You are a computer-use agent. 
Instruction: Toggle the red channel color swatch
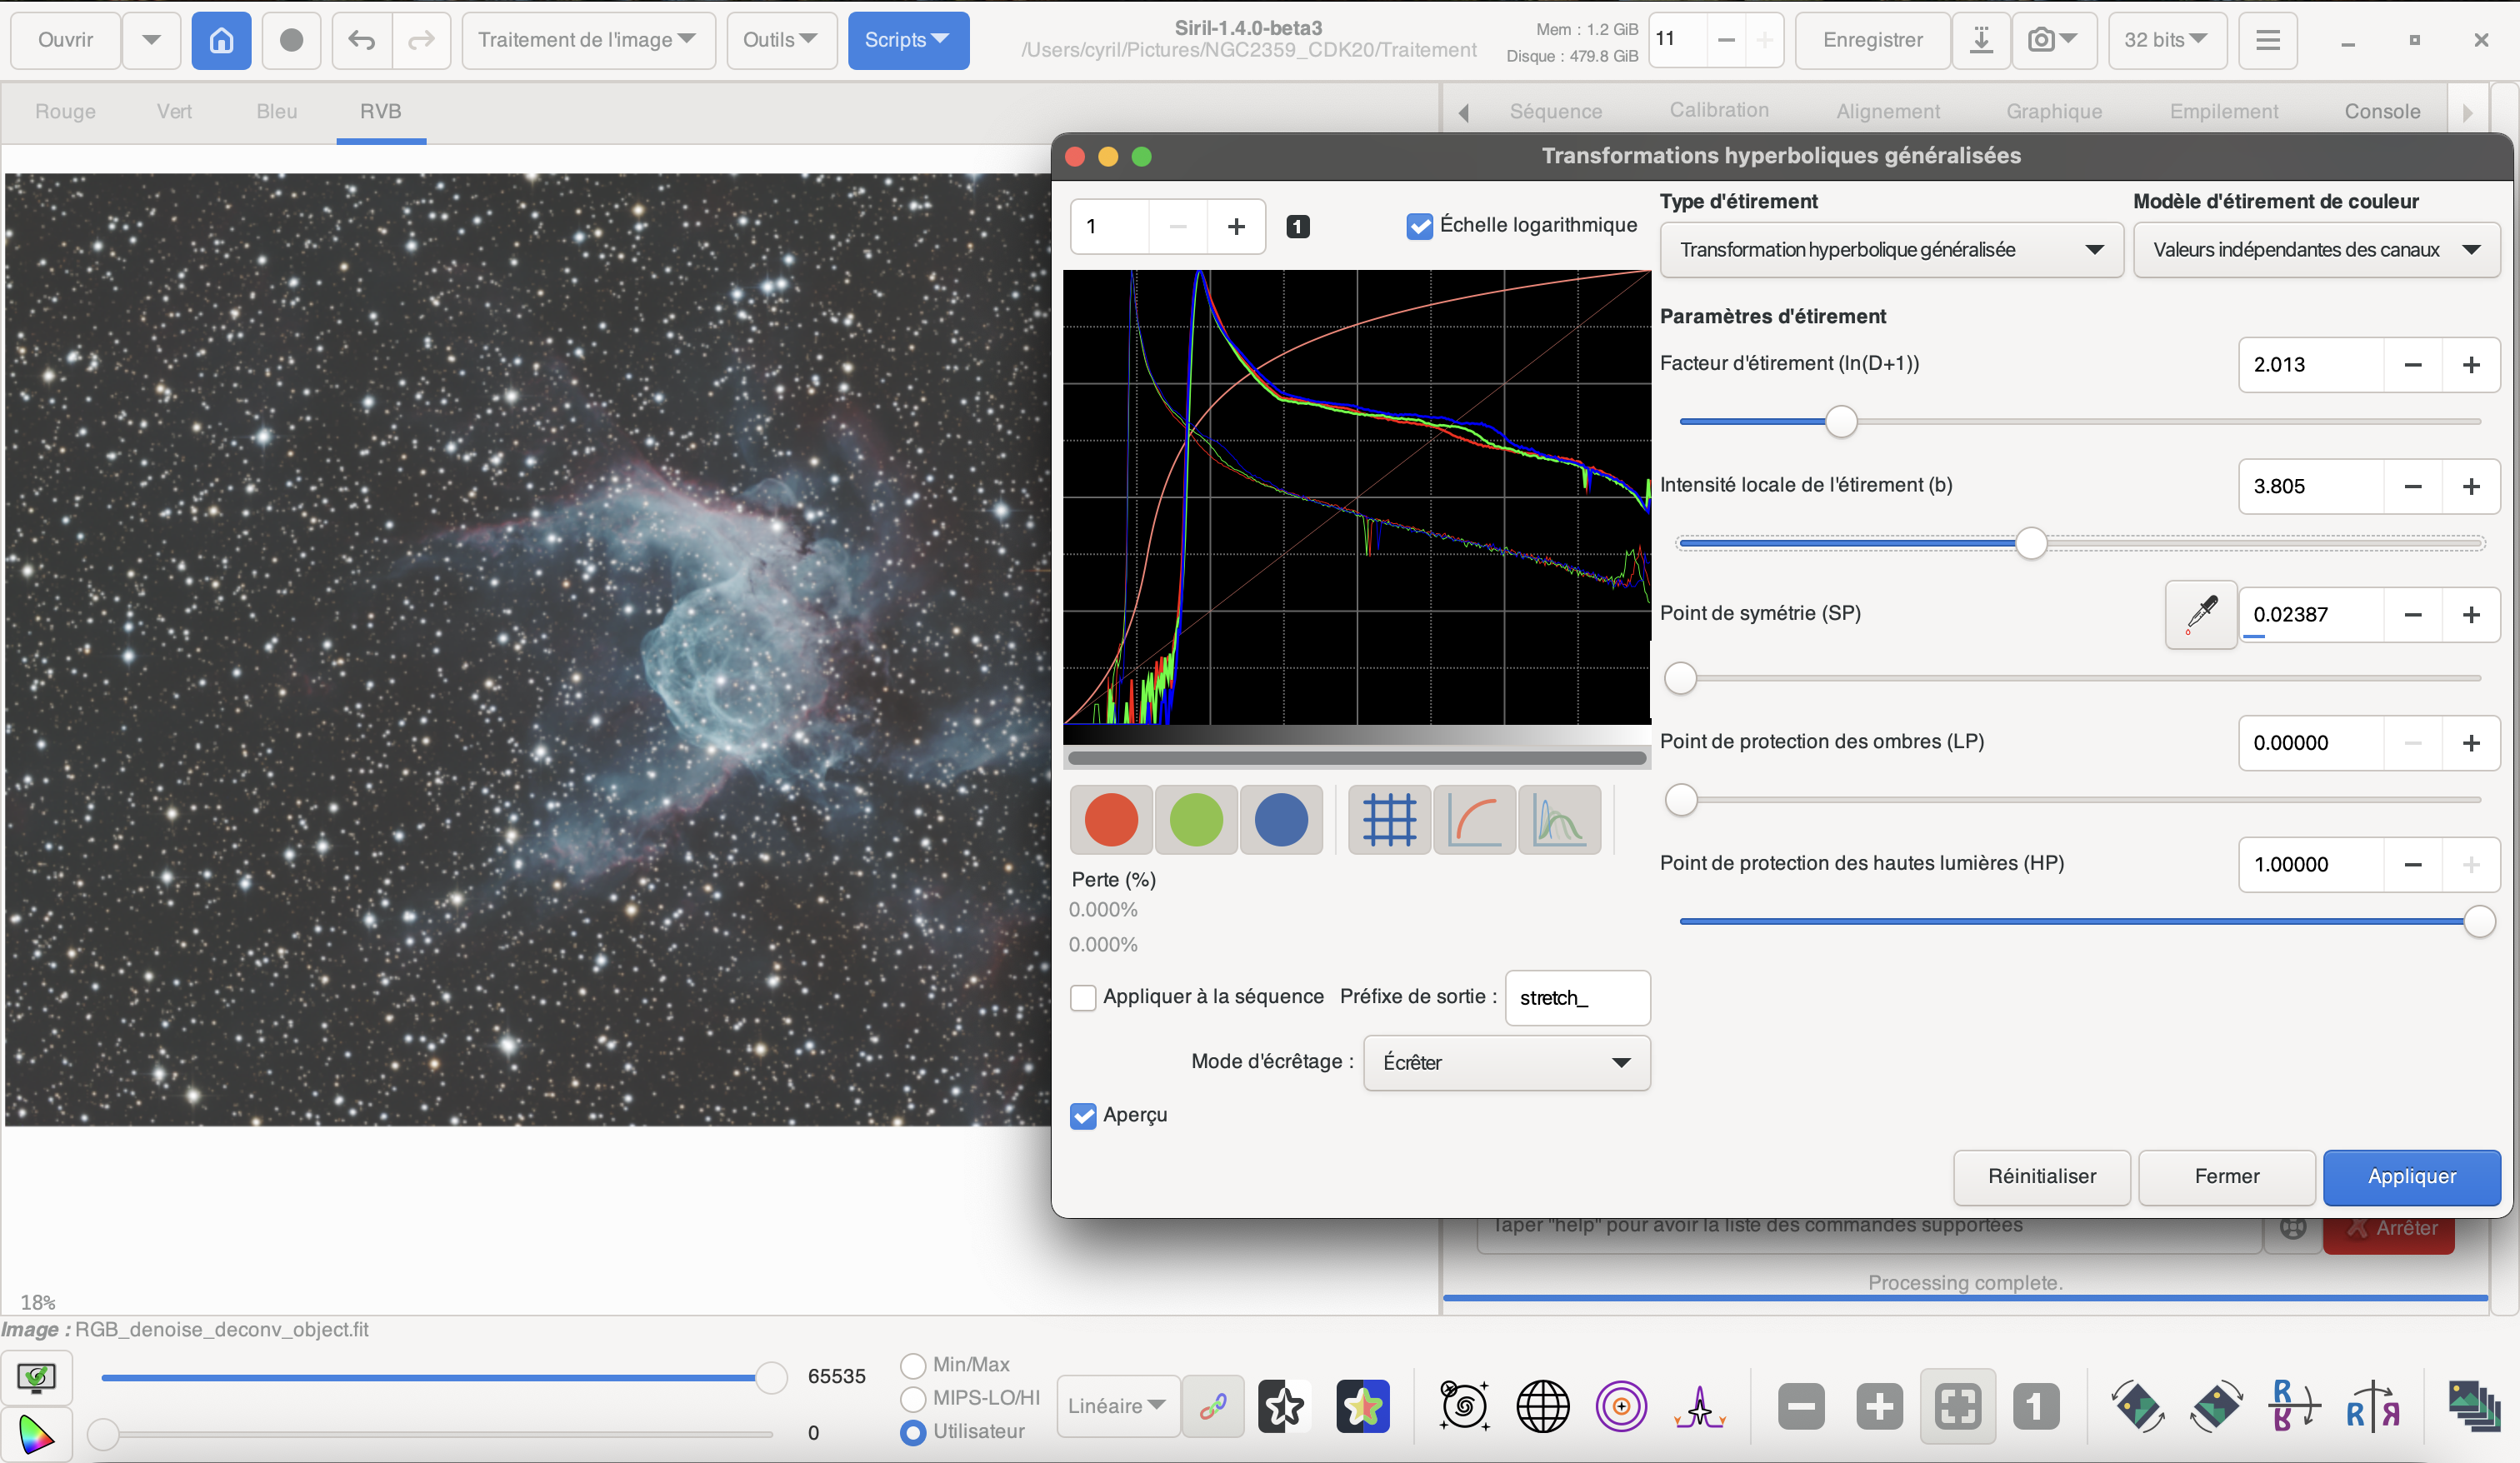(1111, 820)
